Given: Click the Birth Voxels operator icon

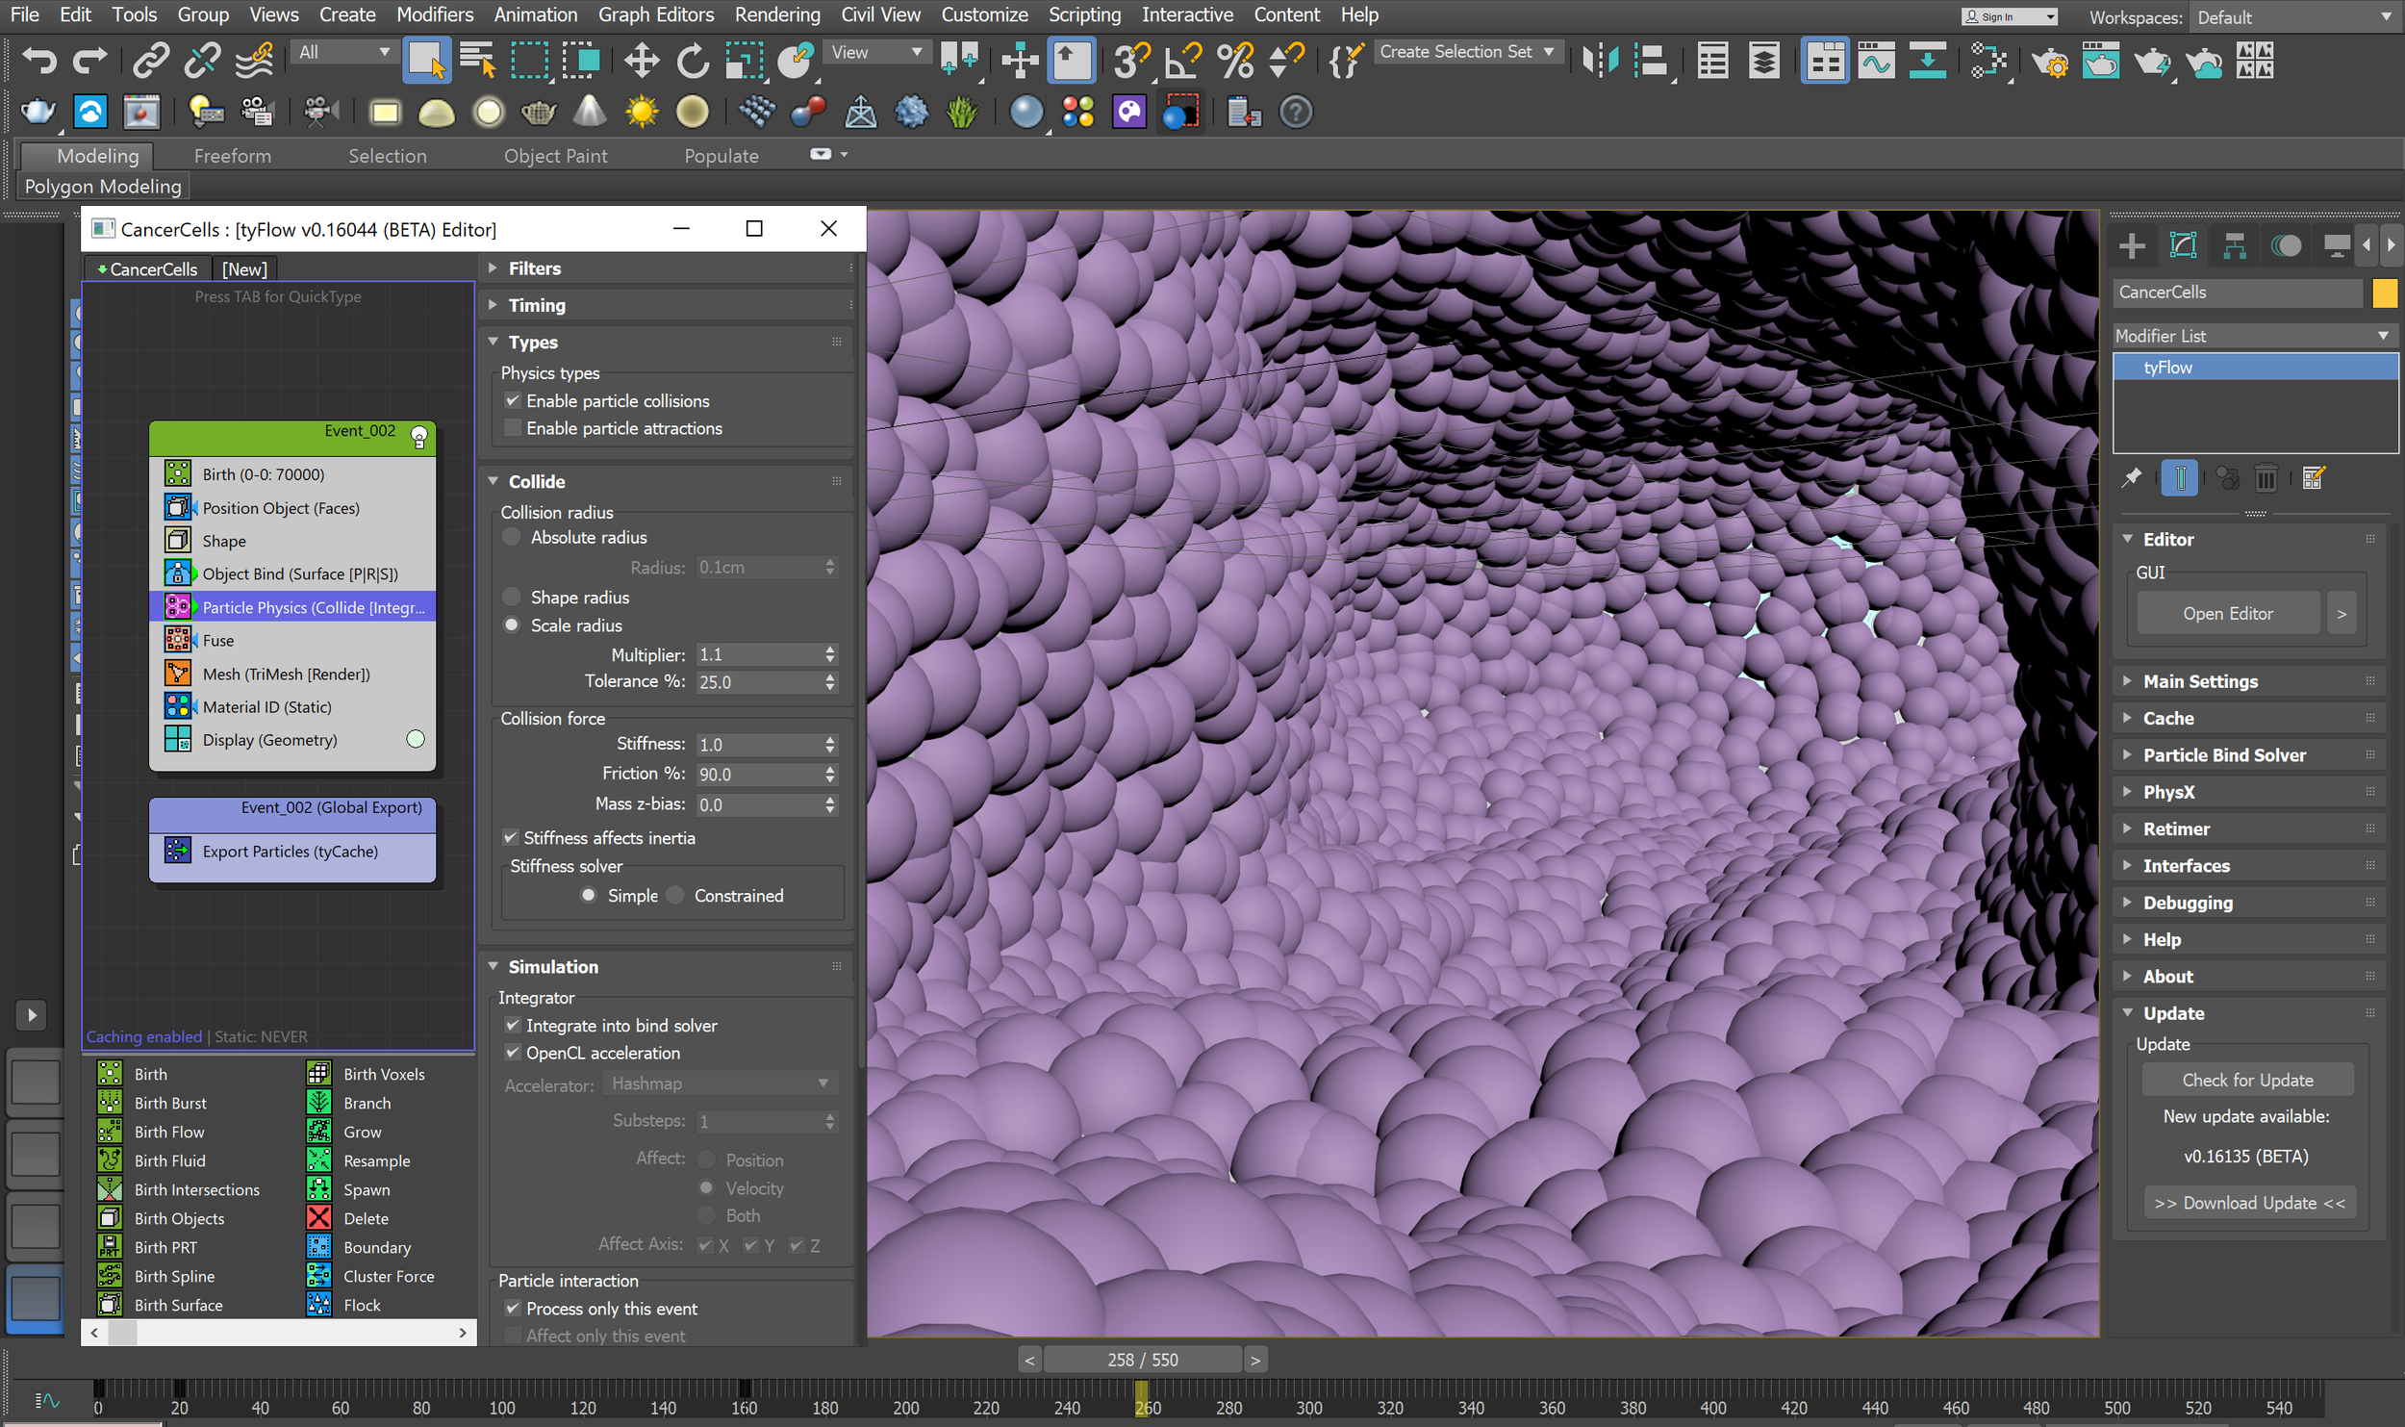Looking at the screenshot, I should pos(318,1074).
